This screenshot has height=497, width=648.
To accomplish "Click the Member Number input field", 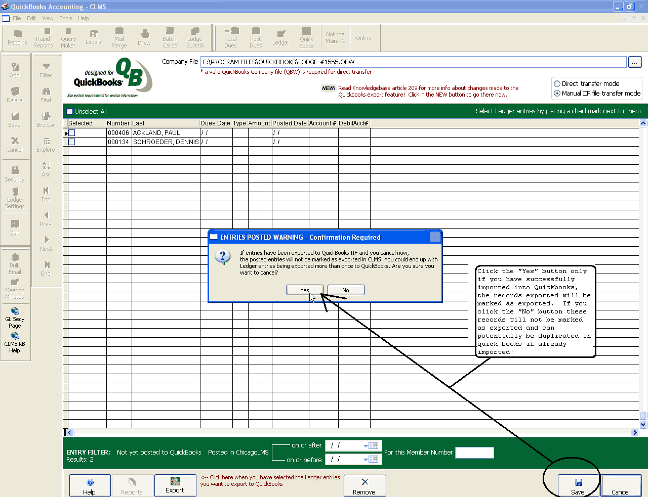I will coord(474,453).
